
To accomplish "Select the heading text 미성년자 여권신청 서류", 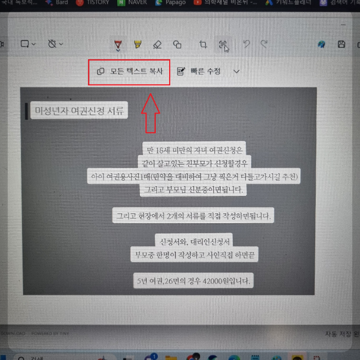I will (79, 111).
